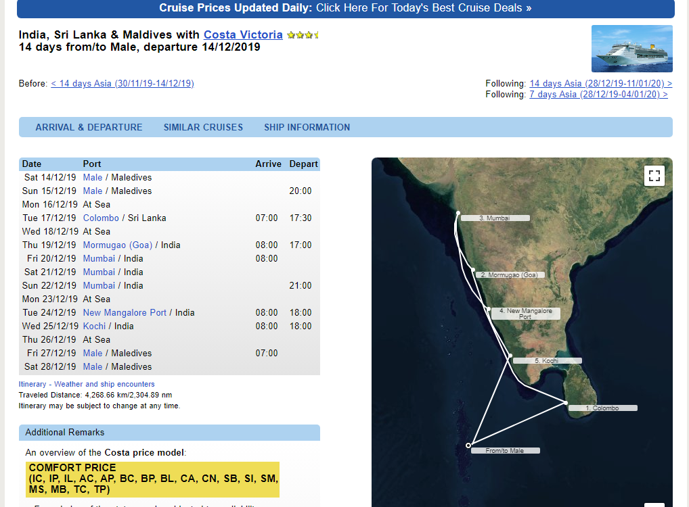The image size is (689, 507).
Task: Click the New Mangalore Port map label
Action: click(x=525, y=314)
